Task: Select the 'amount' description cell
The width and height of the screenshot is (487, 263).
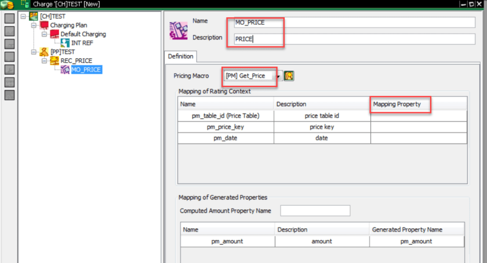Action: pyautogui.click(x=322, y=241)
